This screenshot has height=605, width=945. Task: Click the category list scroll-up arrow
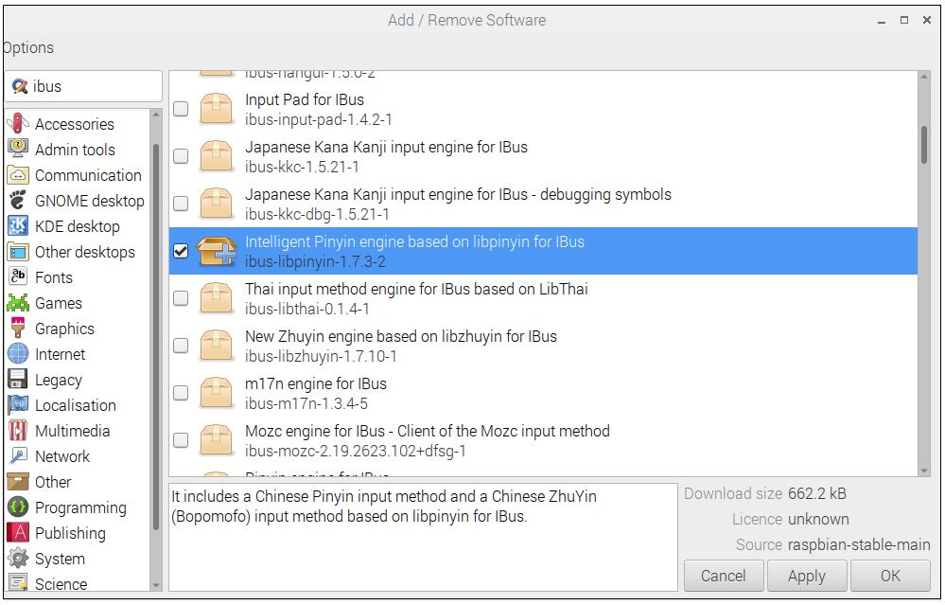156,114
